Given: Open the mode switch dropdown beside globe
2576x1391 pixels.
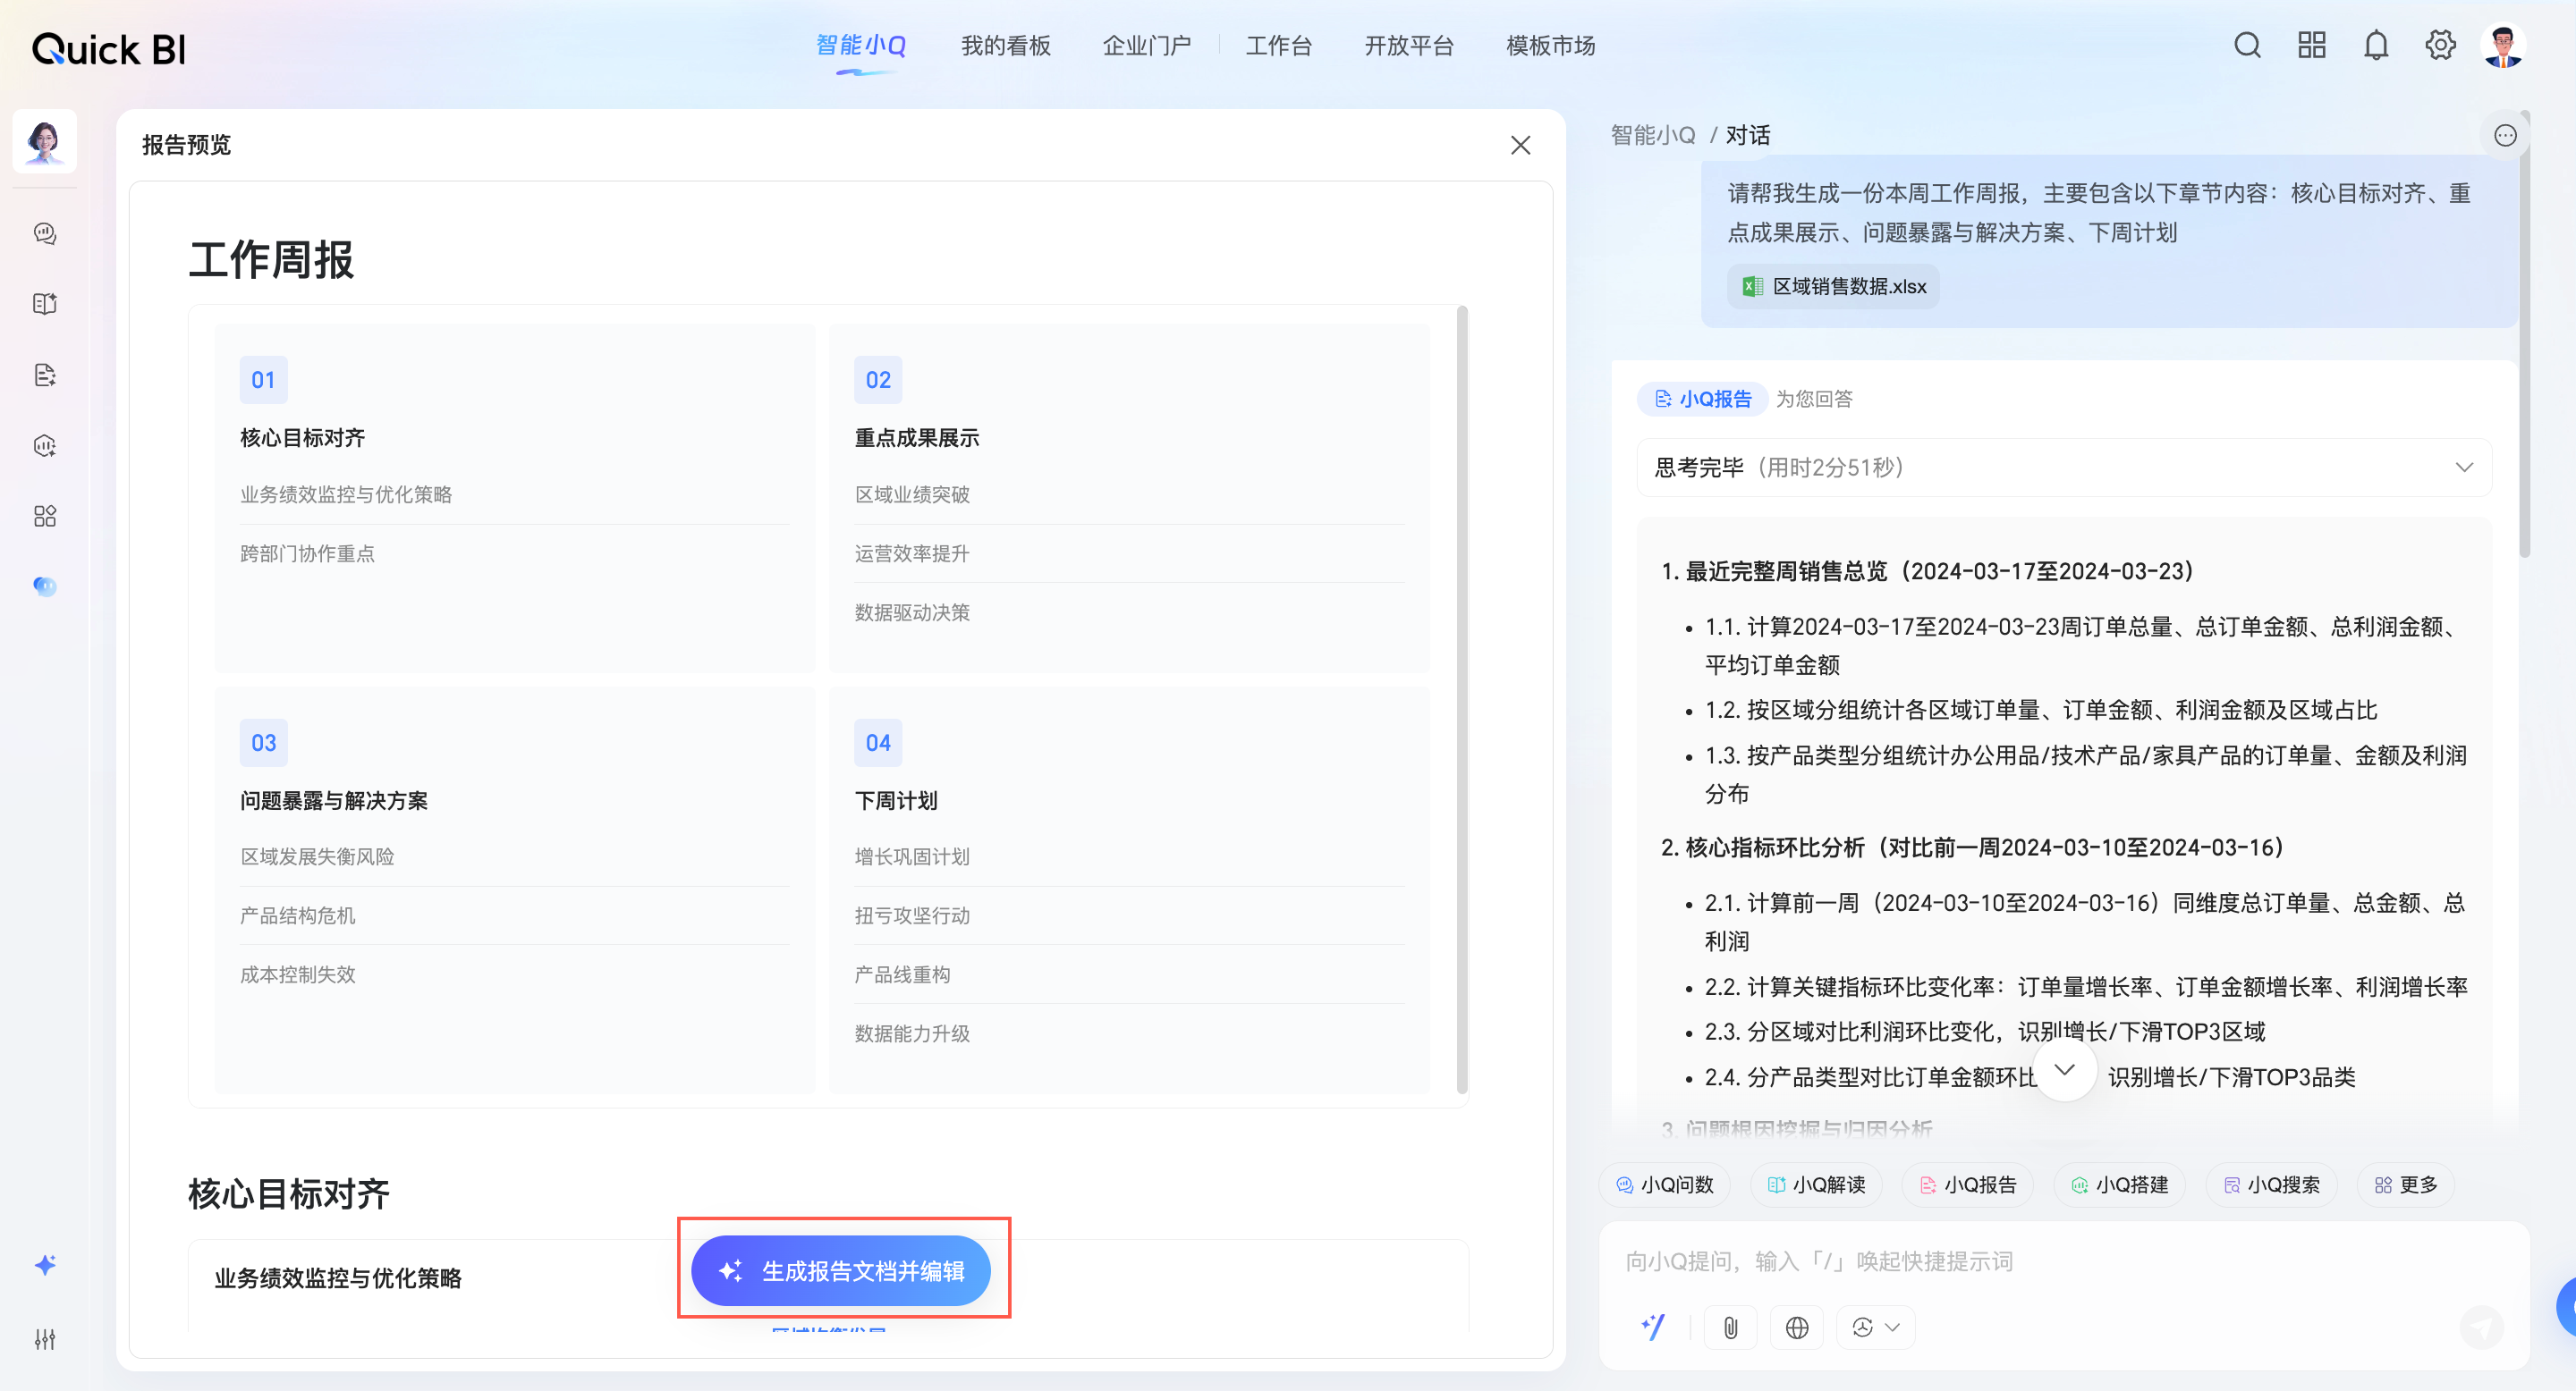Looking at the screenshot, I should pos(1875,1327).
